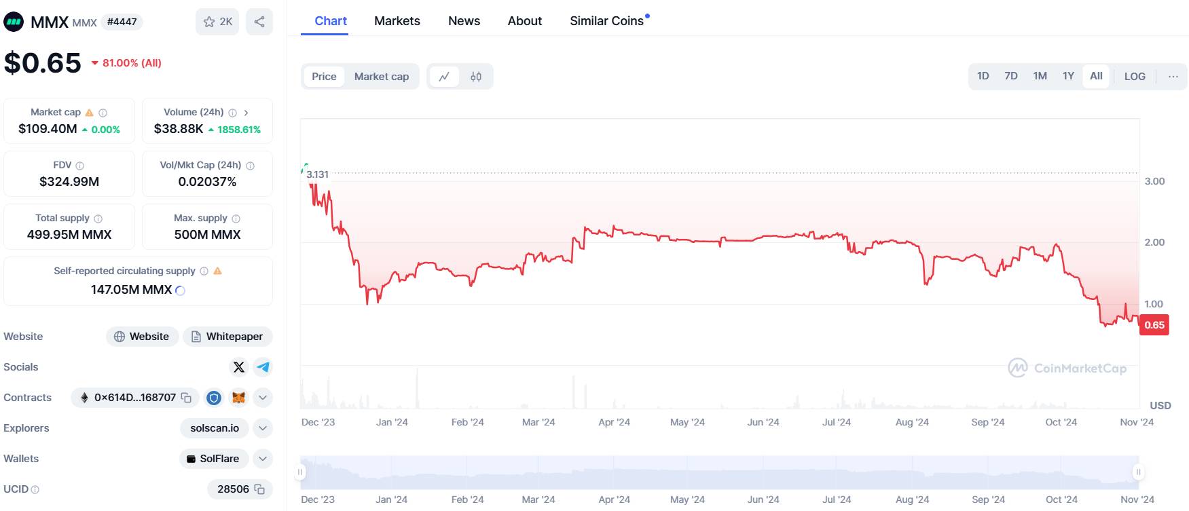Switch to line chart mode
This screenshot has width=1189, height=511.
pos(444,77)
